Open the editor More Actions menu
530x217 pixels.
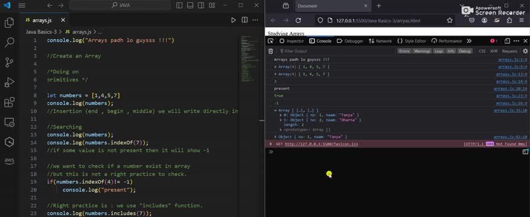(x=255, y=20)
